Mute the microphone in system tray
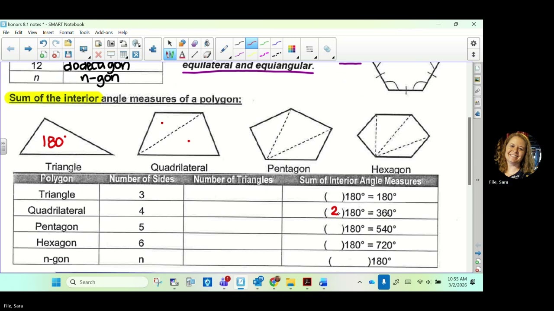Screen dimensions: 554x311 pyautogui.click(x=383, y=282)
